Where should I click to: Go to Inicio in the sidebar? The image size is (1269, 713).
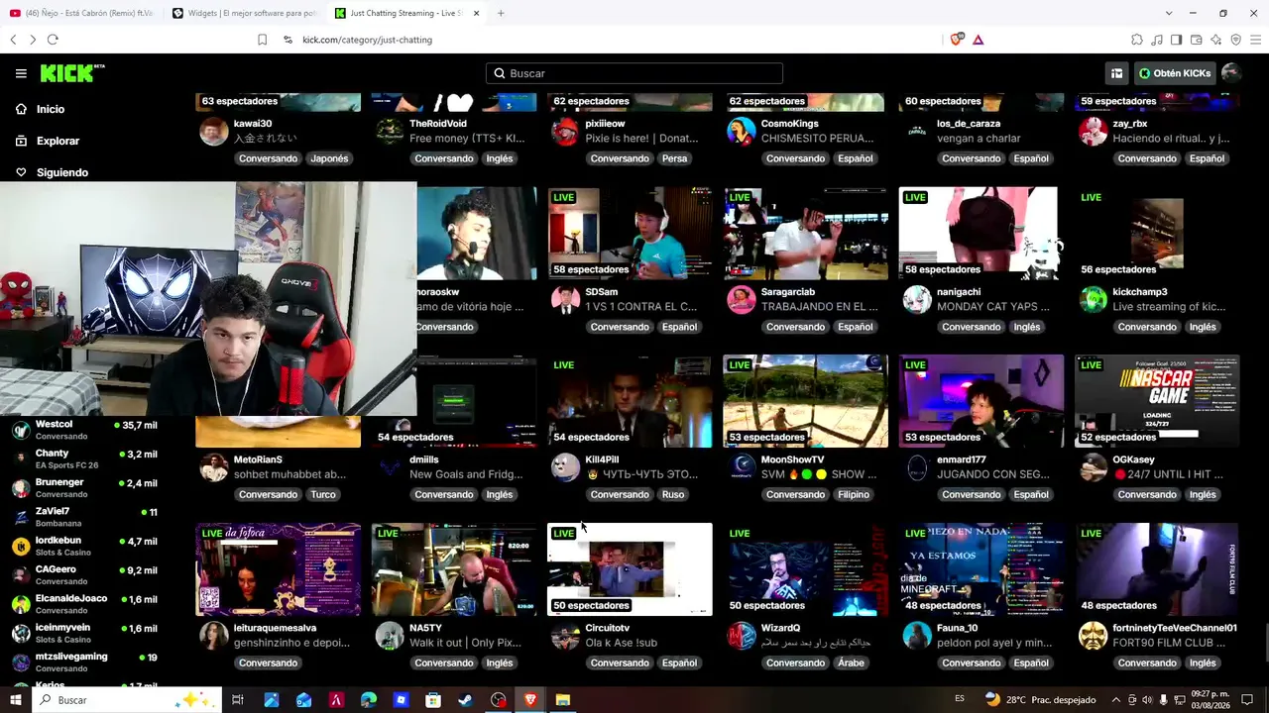coord(51,109)
